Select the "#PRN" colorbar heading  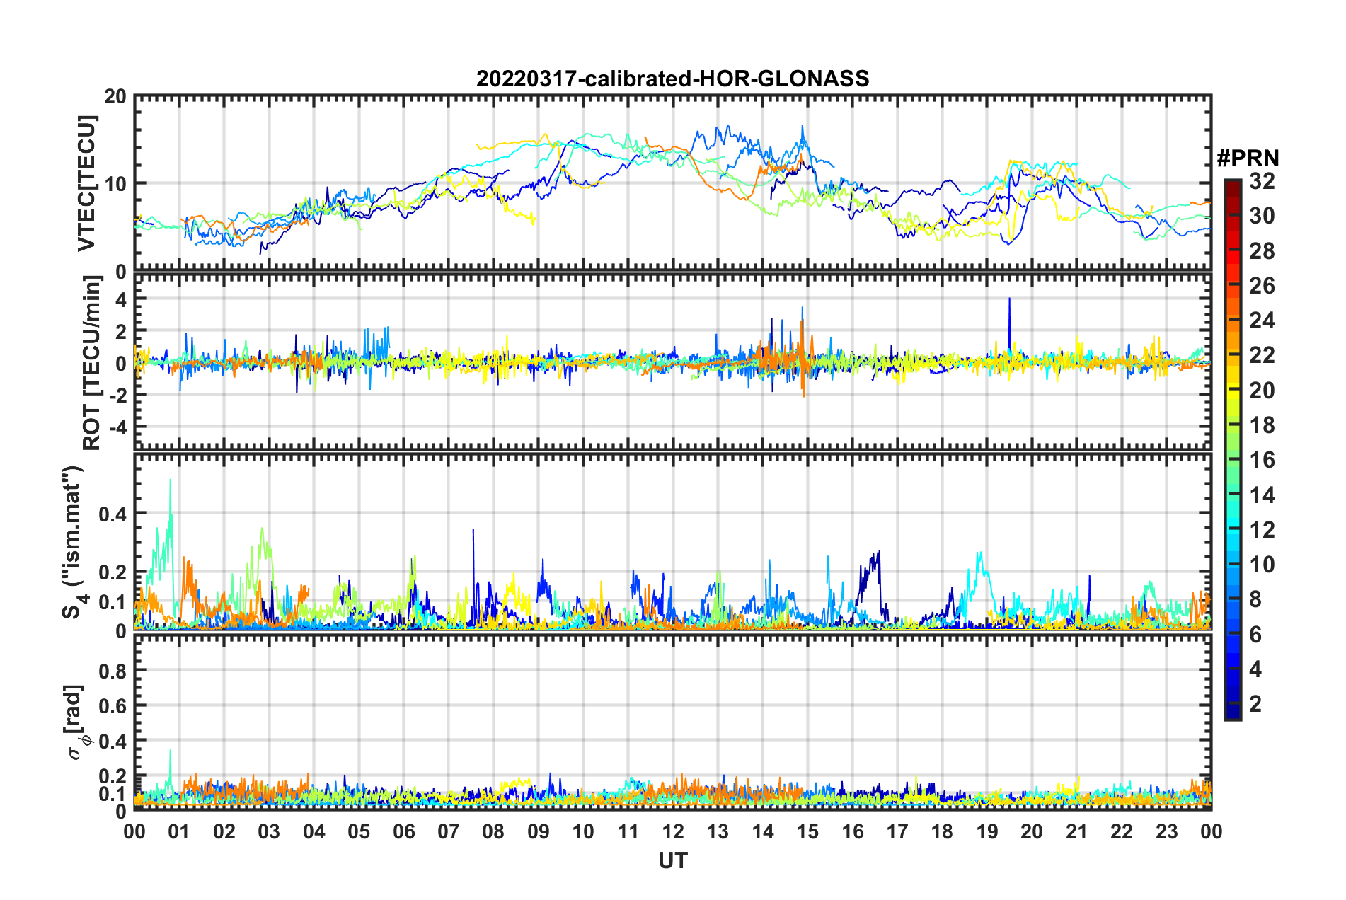(x=1248, y=158)
